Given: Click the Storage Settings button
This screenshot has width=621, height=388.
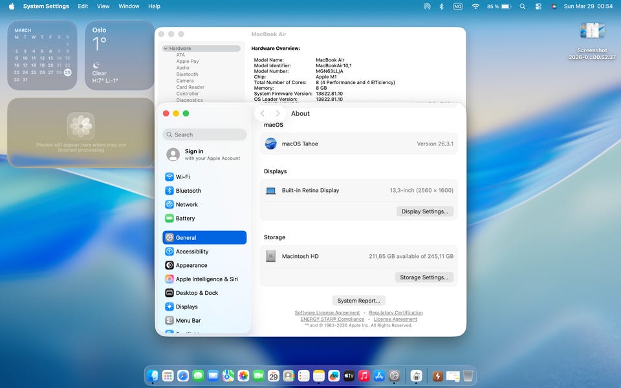Looking at the screenshot, I should [x=424, y=277].
